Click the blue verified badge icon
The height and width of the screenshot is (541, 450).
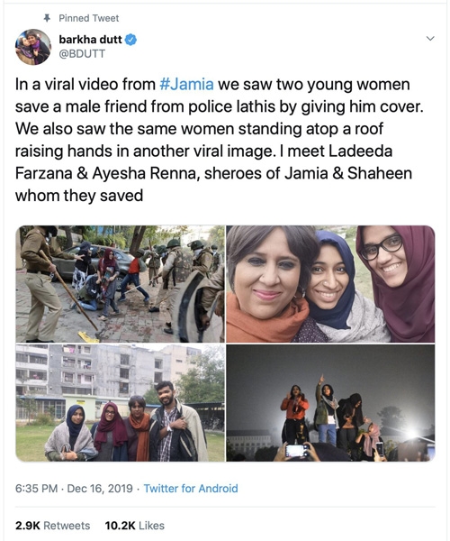tap(130, 40)
